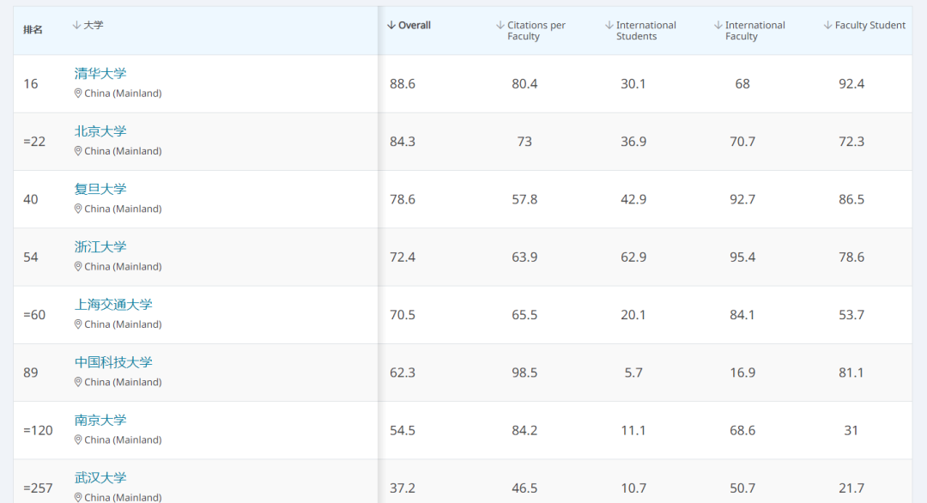Open the 清华大学 university link

(x=100, y=73)
